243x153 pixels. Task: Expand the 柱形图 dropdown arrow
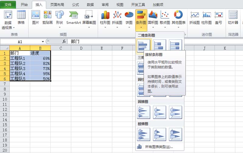pos(105,28)
